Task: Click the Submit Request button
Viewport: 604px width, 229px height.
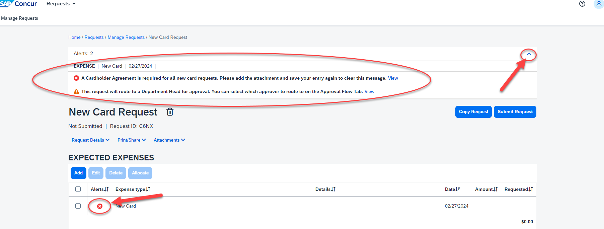Action: [x=515, y=112]
